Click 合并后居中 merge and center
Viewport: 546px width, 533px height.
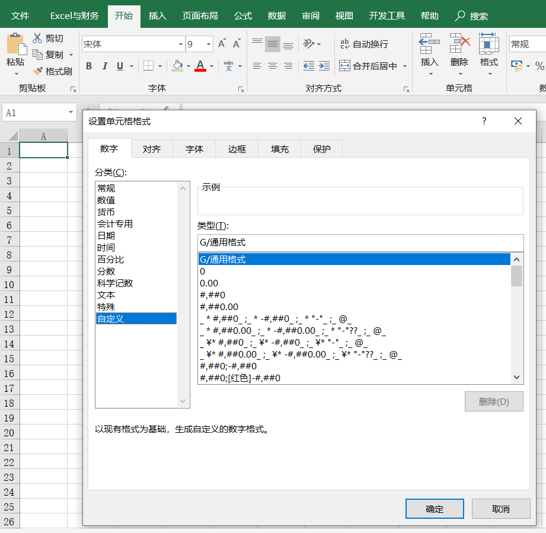(x=368, y=66)
